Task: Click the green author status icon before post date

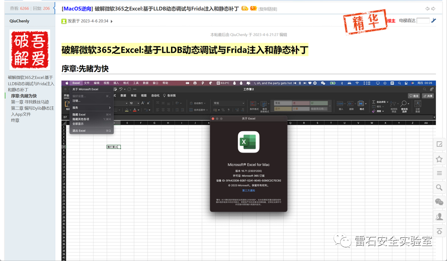Action: tap(64, 21)
